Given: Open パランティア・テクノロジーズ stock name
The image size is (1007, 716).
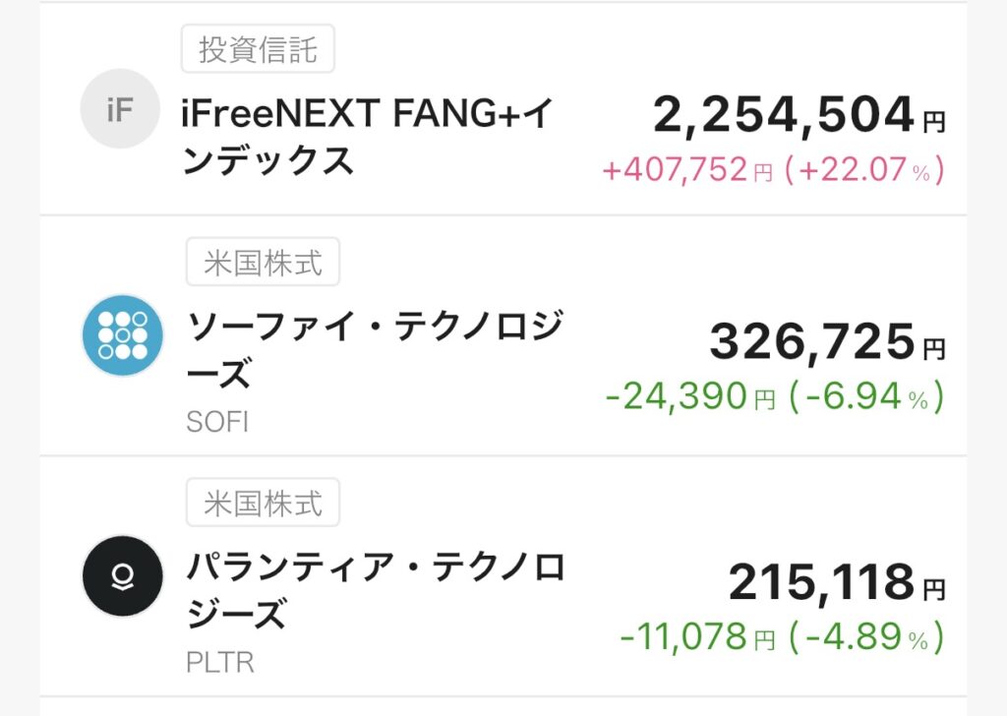Looking at the screenshot, I should point(376,590).
